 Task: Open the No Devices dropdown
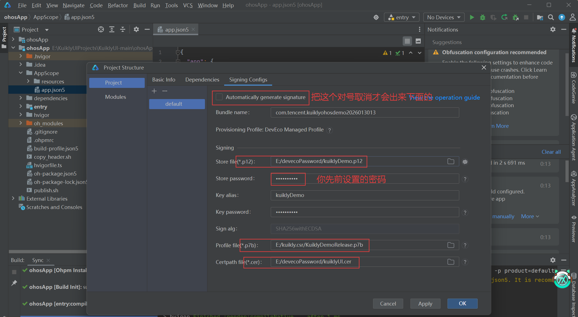[x=444, y=17]
